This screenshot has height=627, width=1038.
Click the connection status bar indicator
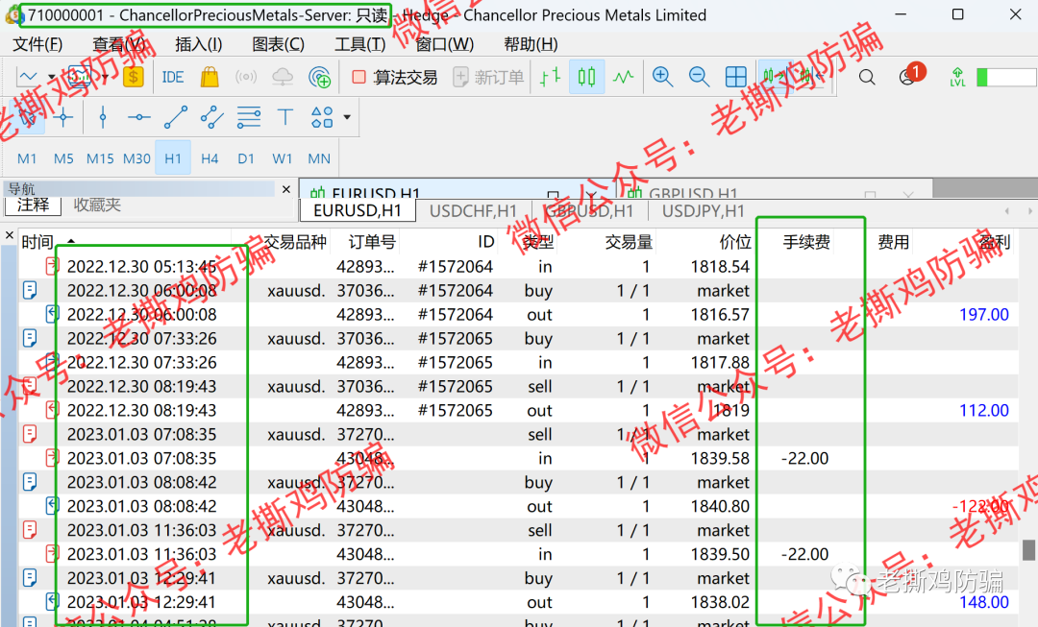[1006, 78]
